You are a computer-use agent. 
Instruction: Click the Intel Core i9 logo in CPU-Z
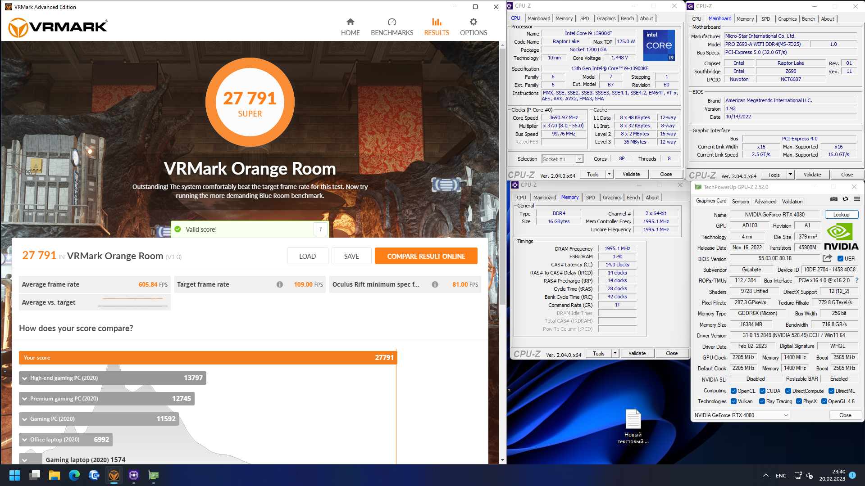click(659, 45)
